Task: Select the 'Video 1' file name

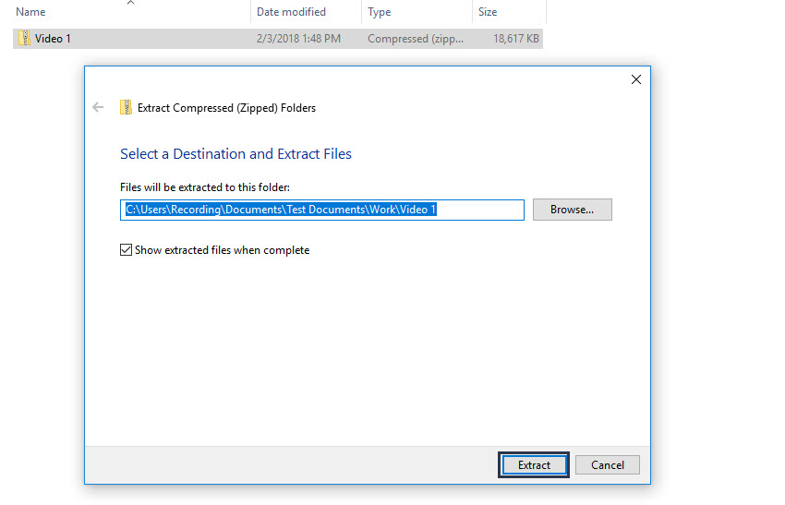Action: coord(53,39)
